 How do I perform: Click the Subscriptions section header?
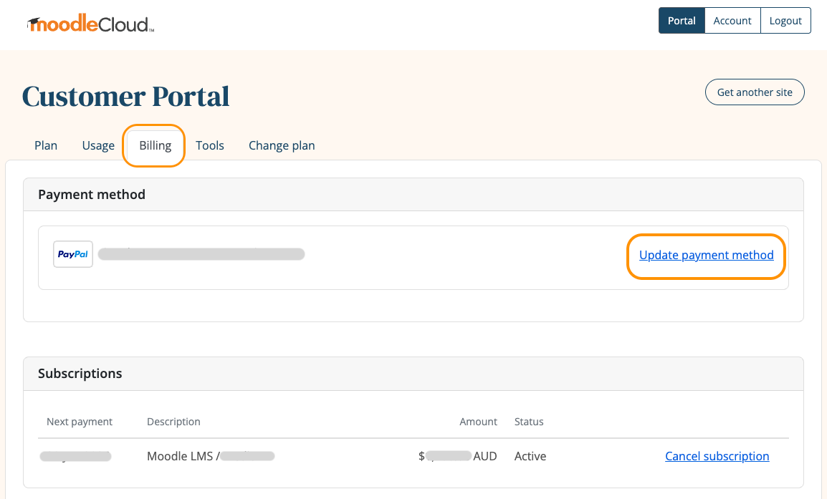(x=80, y=373)
